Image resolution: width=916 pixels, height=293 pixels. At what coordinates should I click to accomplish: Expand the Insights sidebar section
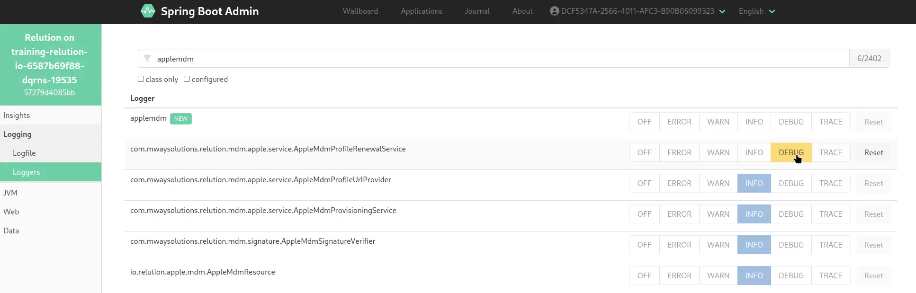17,115
